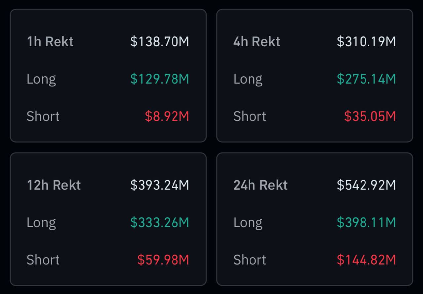
Task: Select the 12h total value $393.24M
Action: (160, 185)
